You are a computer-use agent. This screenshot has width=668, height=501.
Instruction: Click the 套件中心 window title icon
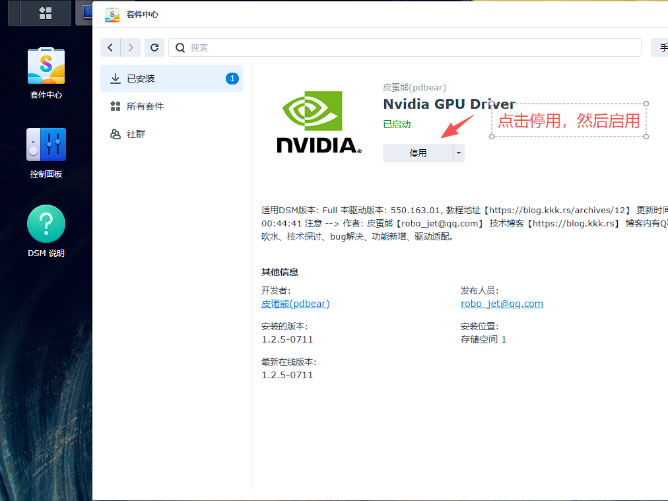coord(112,15)
